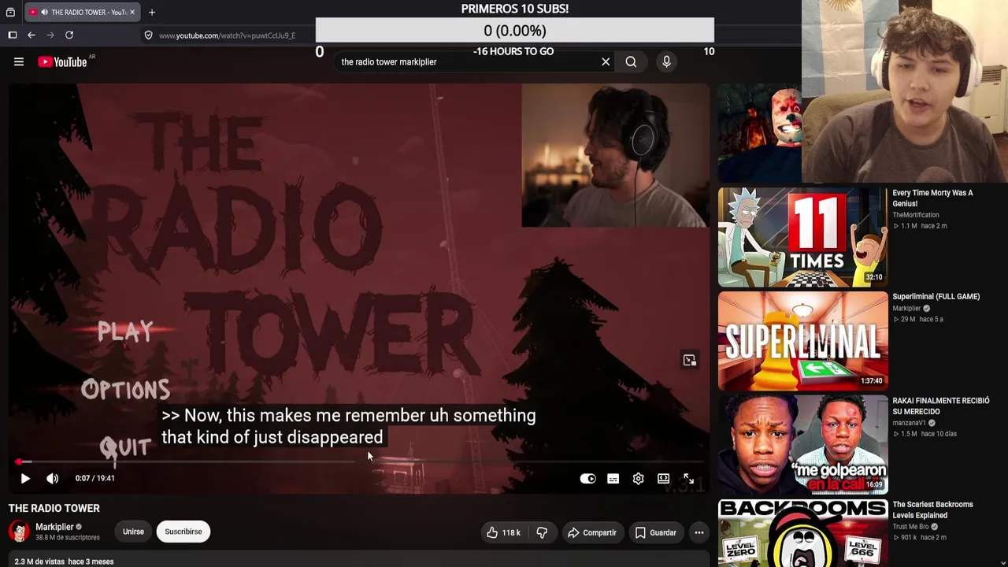
Task: Start voice search with microphone
Action: point(666,62)
